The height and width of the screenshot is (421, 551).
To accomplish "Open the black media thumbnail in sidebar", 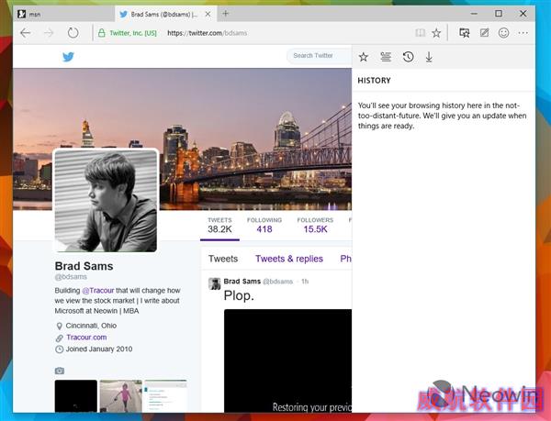I will click(76, 395).
